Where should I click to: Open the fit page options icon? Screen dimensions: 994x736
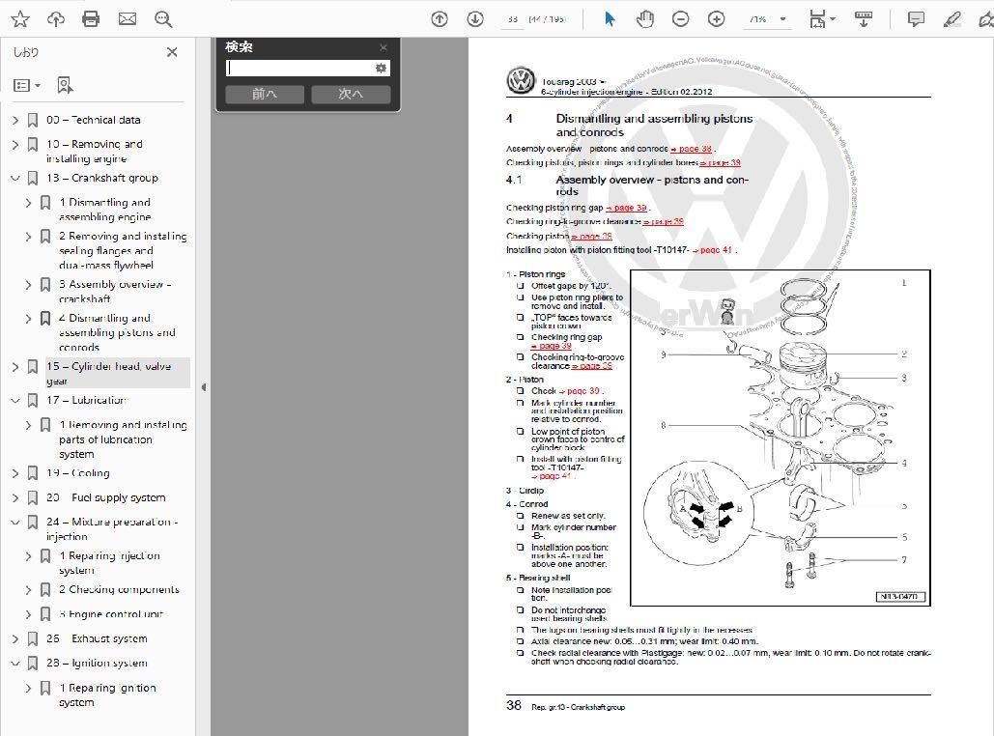click(821, 19)
